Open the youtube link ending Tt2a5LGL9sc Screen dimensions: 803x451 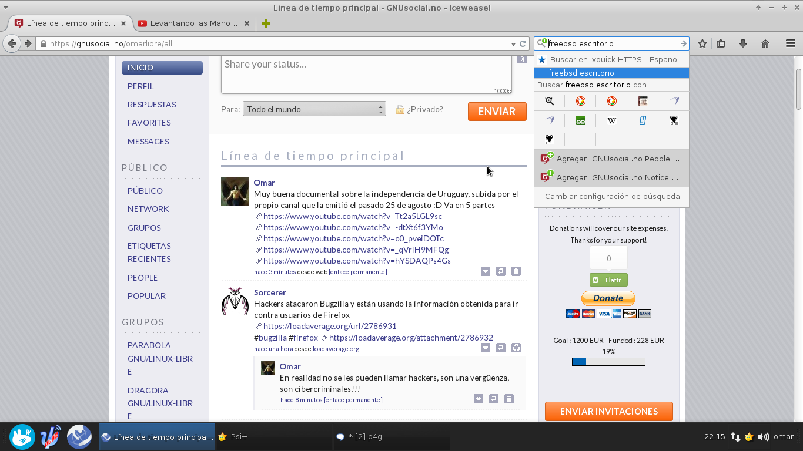pyautogui.click(x=353, y=216)
